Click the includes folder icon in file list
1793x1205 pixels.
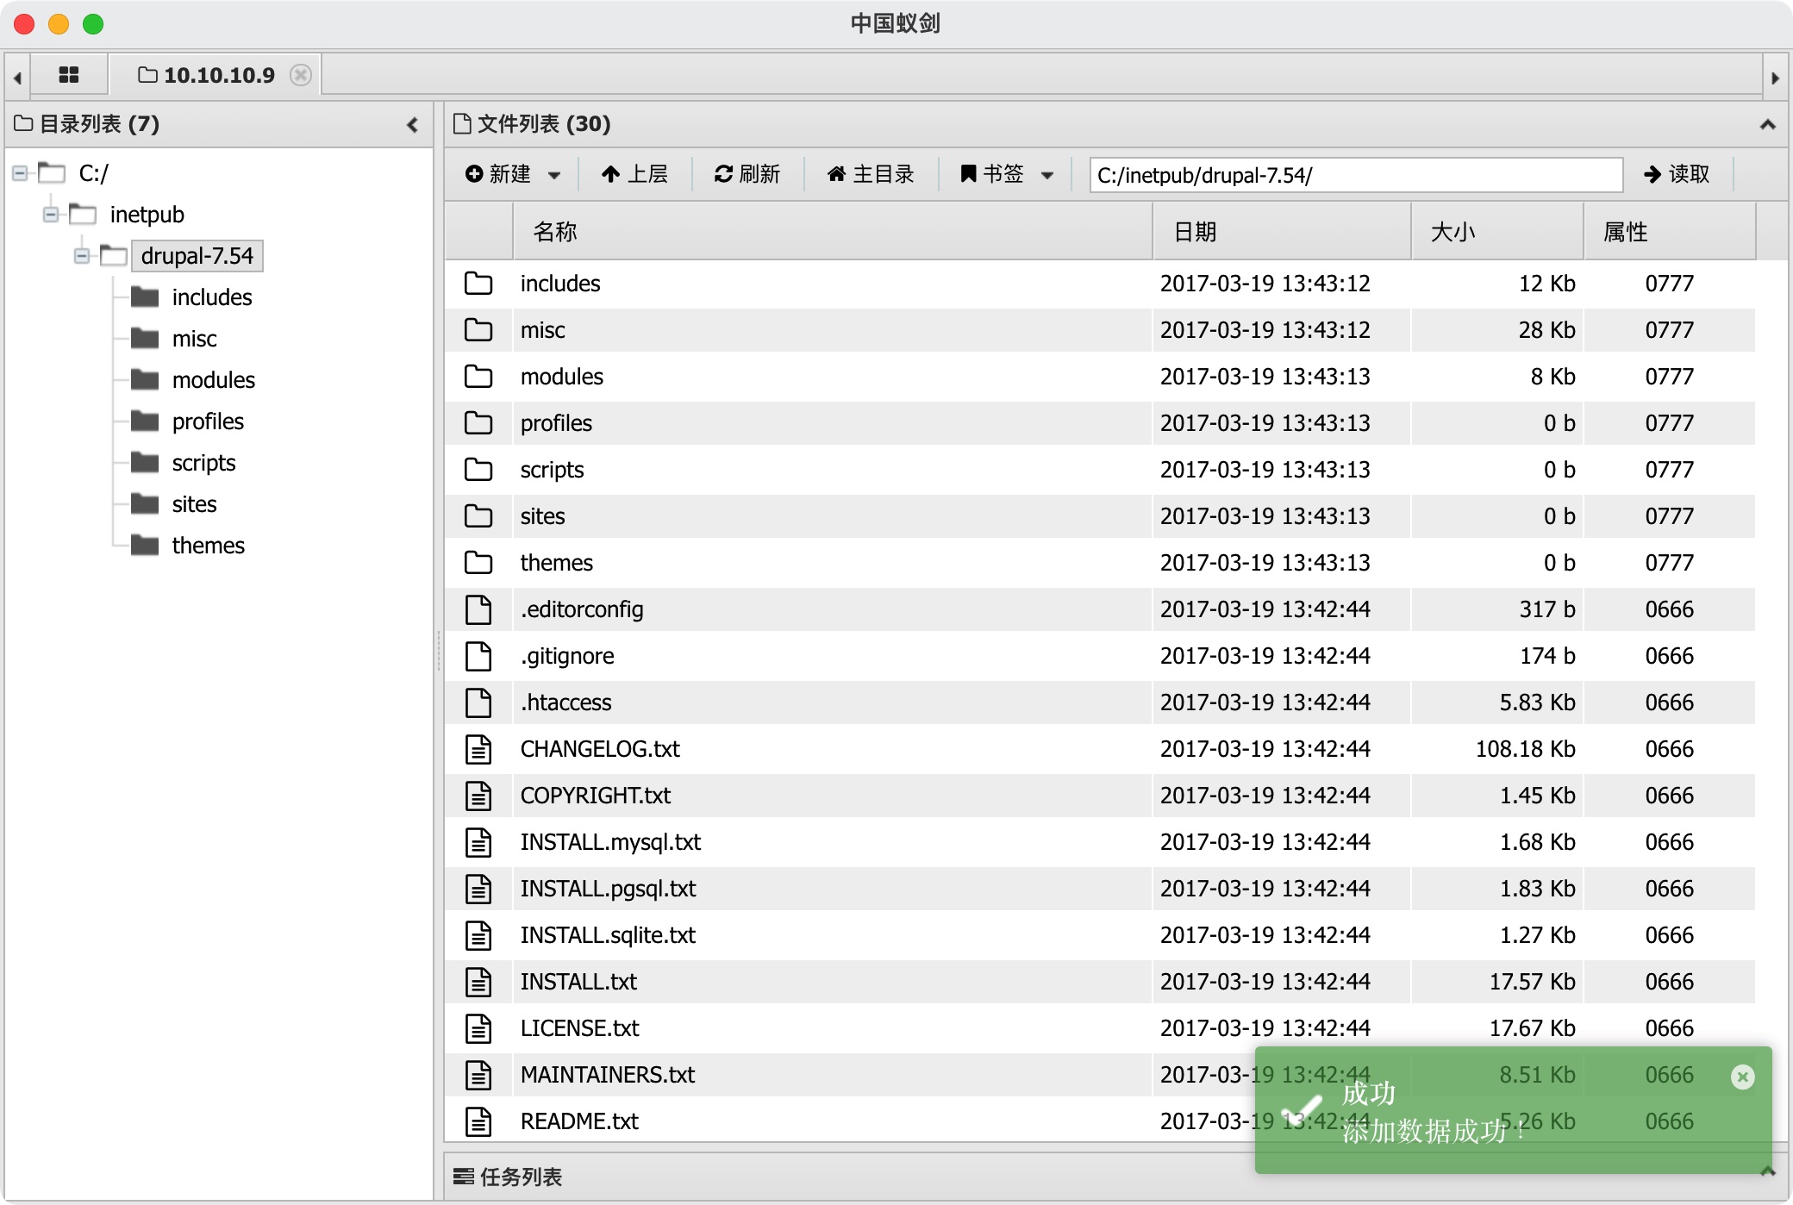point(478,284)
